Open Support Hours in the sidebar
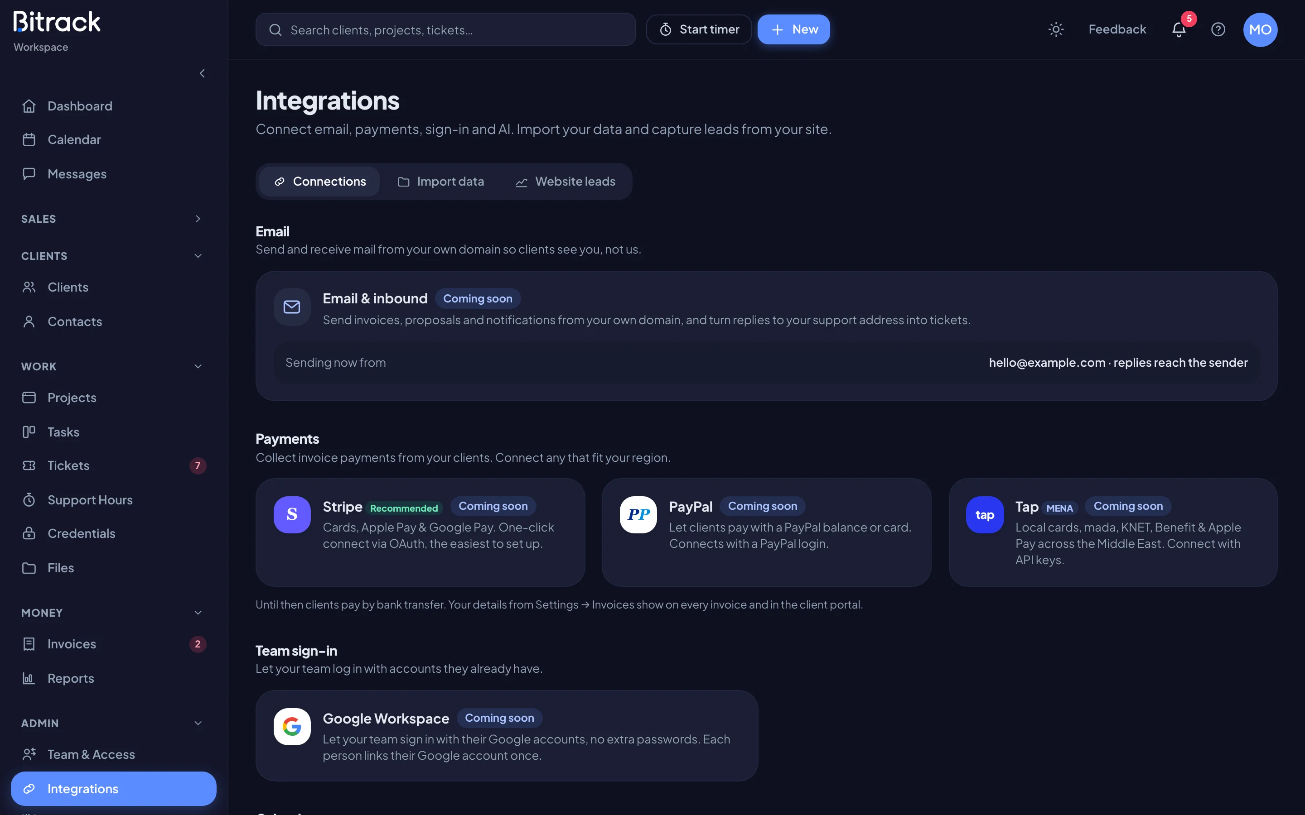Viewport: 1305px width, 815px height. coord(113,500)
